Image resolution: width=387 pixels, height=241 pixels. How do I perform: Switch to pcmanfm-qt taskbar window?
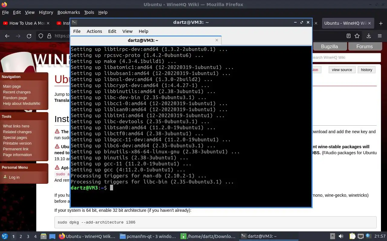pyautogui.click(x=148, y=236)
